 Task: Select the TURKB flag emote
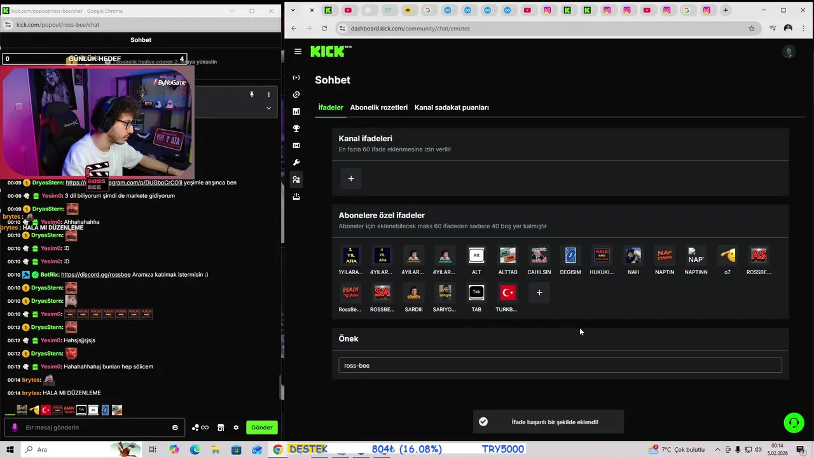click(507, 293)
